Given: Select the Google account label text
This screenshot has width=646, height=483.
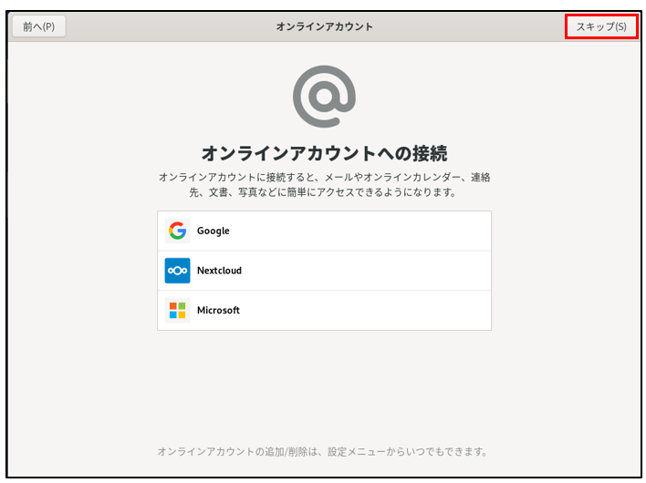Looking at the screenshot, I should [x=213, y=231].
